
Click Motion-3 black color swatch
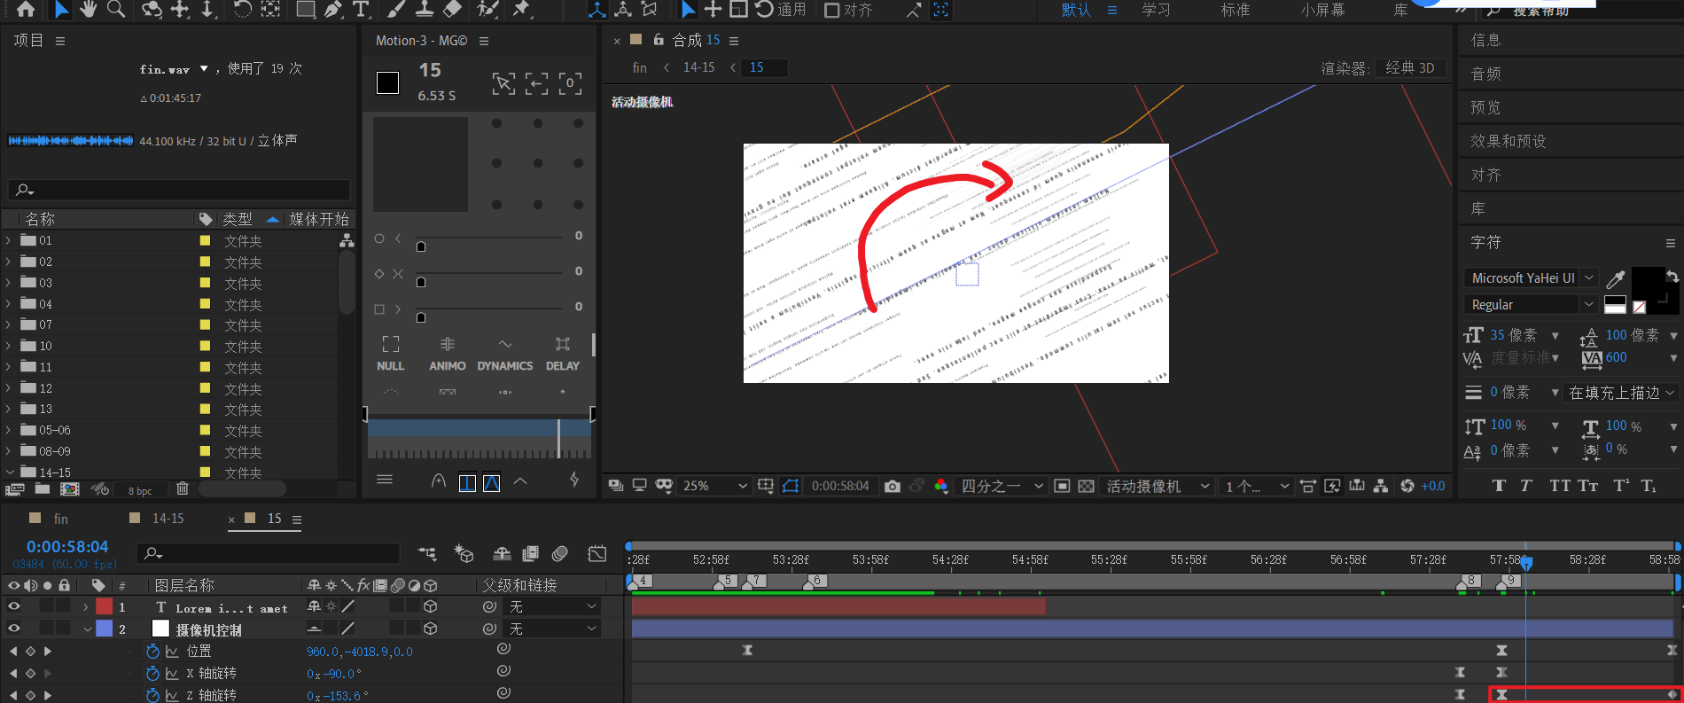[x=387, y=82]
